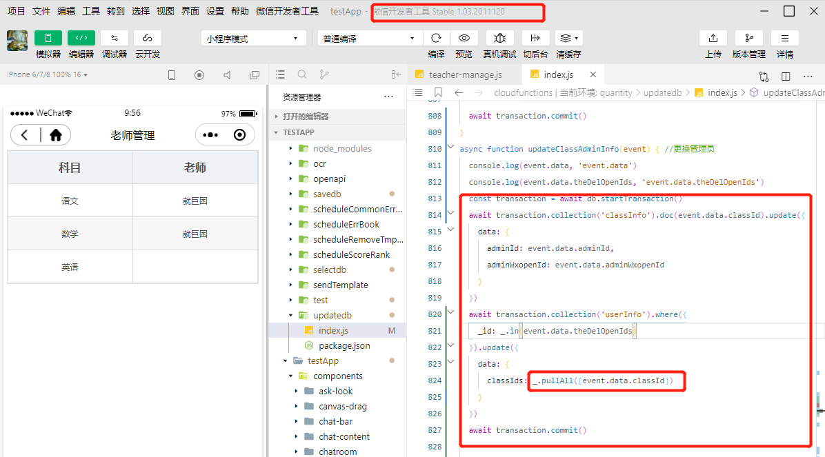Expand the chat-bar folder
This screenshot has width=825, height=457.
(x=338, y=422)
